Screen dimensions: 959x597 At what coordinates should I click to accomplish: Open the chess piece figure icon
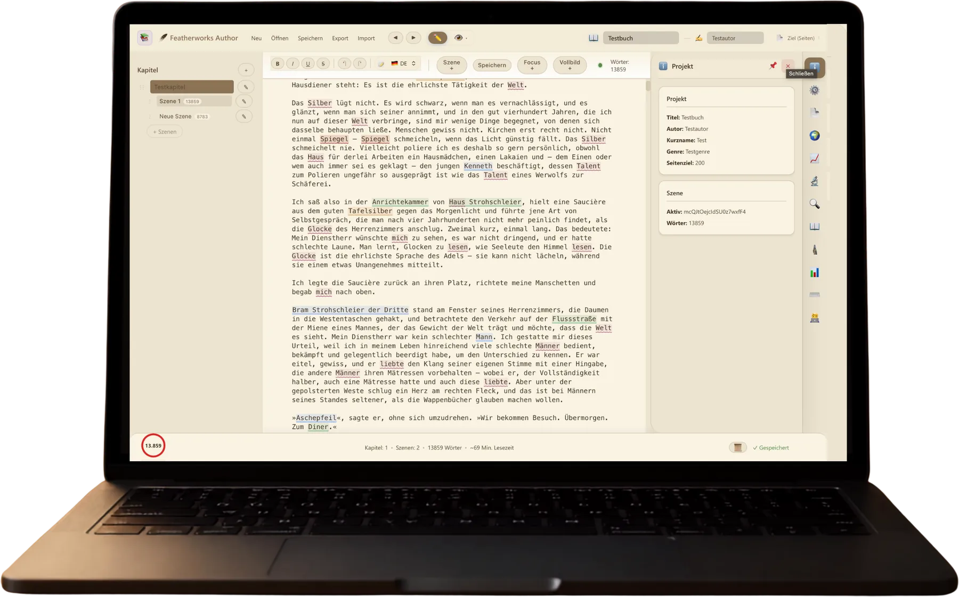(815, 250)
